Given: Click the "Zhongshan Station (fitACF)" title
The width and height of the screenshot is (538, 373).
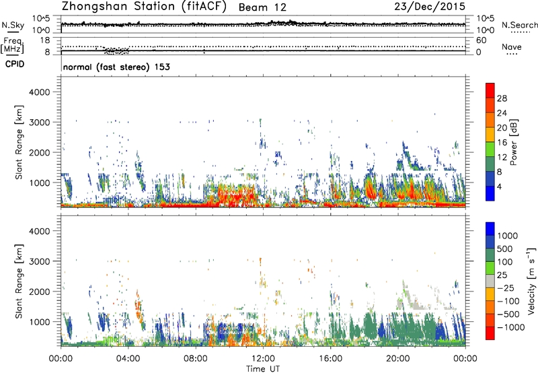Looking at the screenshot, I should pos(144,7).
